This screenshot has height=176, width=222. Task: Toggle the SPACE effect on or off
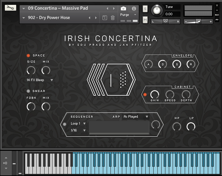[28, 56]
